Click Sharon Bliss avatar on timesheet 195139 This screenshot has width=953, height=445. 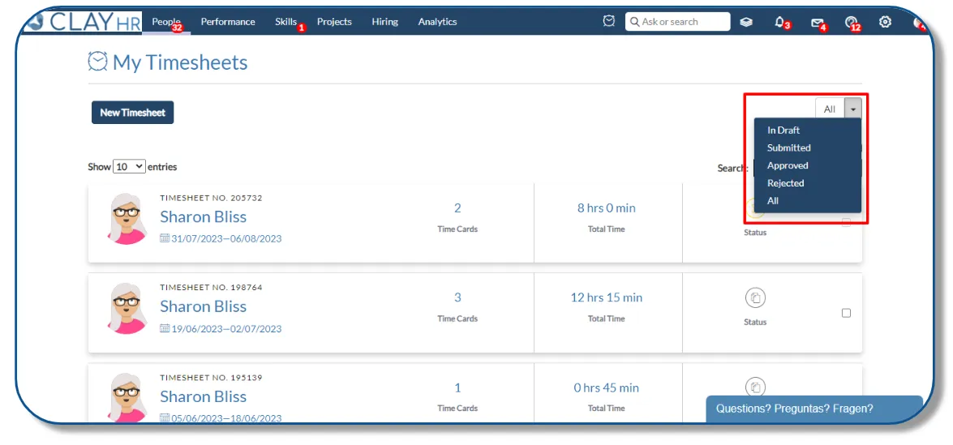127,398
